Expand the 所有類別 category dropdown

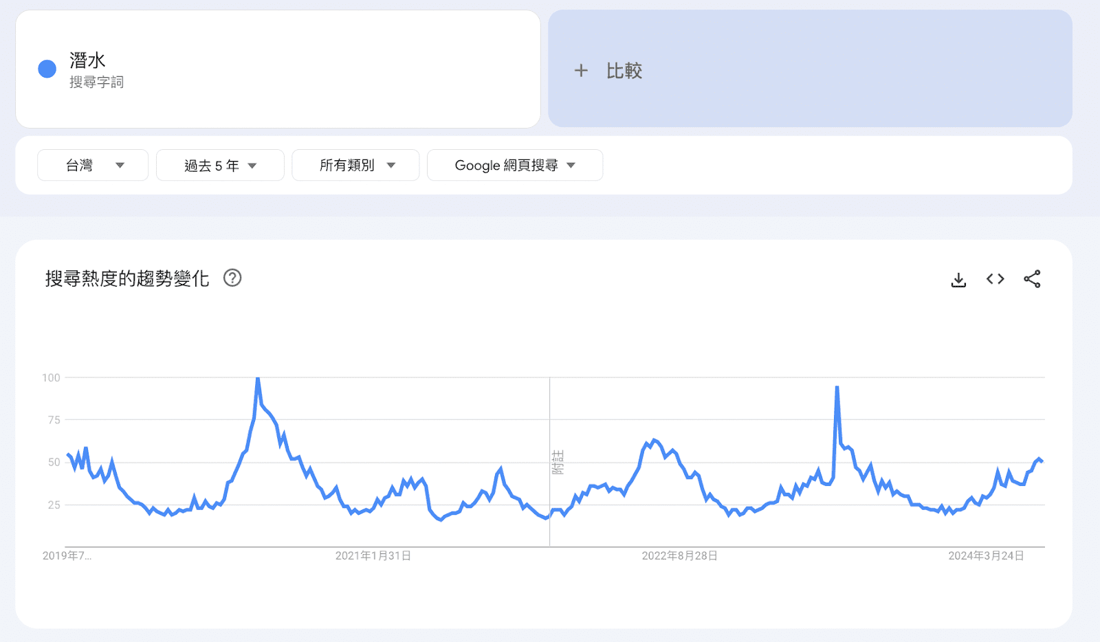coord(355,165)
